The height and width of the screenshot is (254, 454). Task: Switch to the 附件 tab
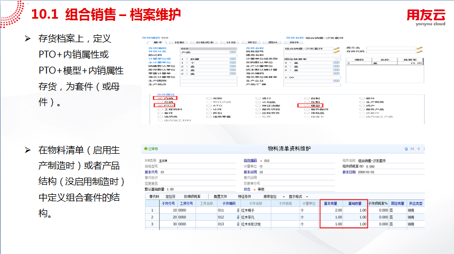coord(294,43)
